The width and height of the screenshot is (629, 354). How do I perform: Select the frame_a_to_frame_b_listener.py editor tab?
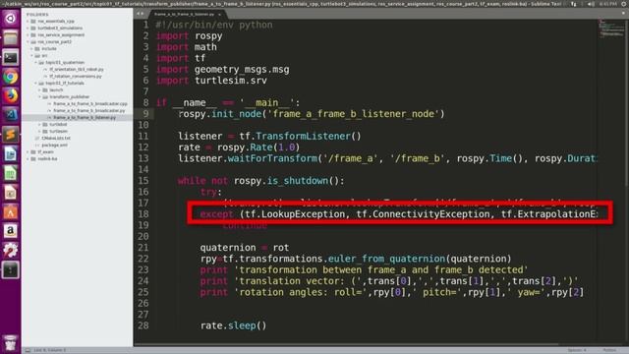tap(185, 14)
